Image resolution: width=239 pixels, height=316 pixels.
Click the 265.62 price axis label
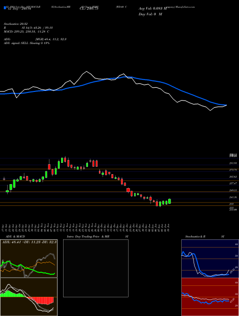(x=233, y=177)
